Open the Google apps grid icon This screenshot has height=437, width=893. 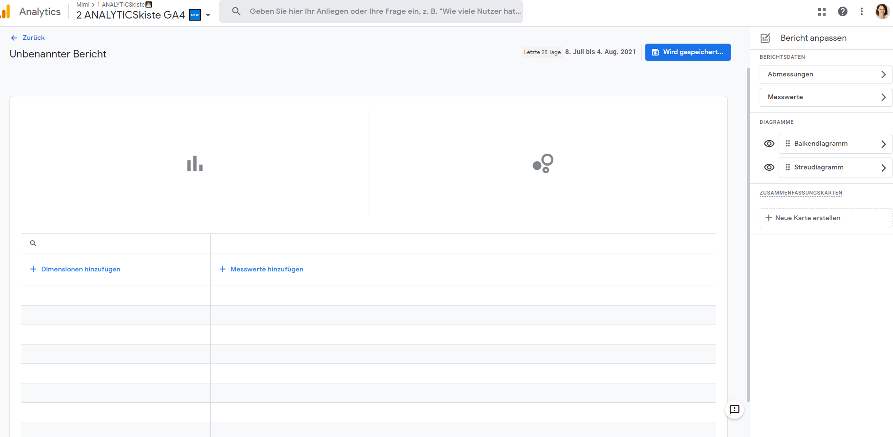(x=822, y=12)
